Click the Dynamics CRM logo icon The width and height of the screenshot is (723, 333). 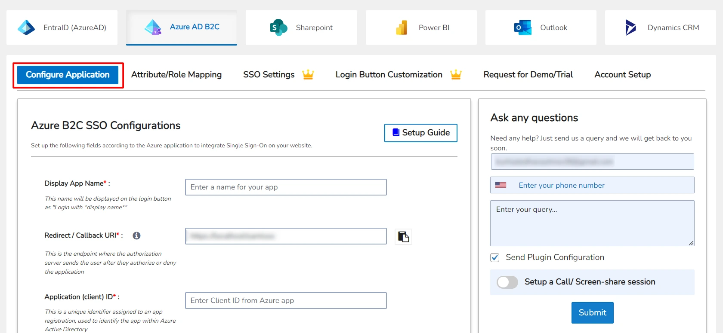click(x=630, y=27)
